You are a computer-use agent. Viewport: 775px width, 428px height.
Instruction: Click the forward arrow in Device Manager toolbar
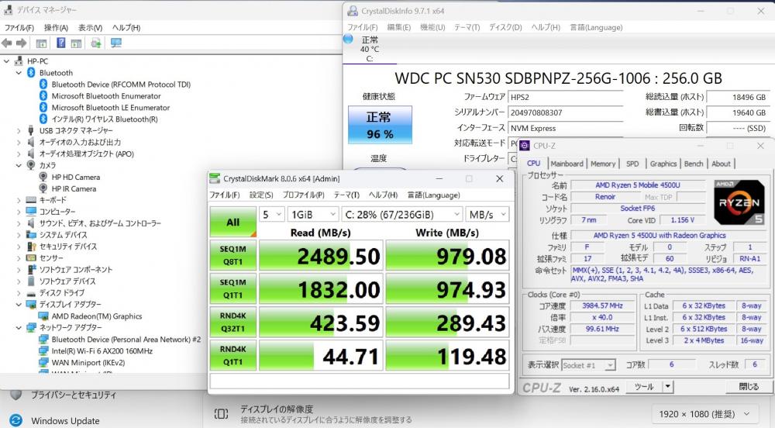21,43
